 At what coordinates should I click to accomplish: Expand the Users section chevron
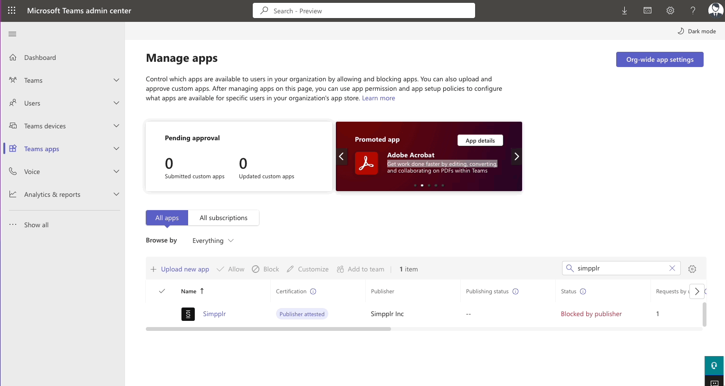(x=116, y=103)
